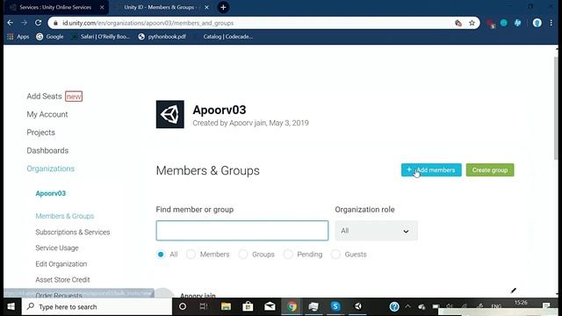Open Service Usage link
The width and height of the screenshot is (562, 316).
[57, 248]
